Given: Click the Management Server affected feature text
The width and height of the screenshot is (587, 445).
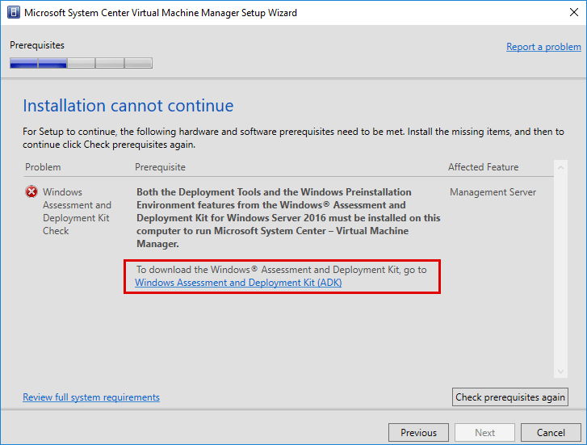Looking at the screenshot, I should [493, 192].
